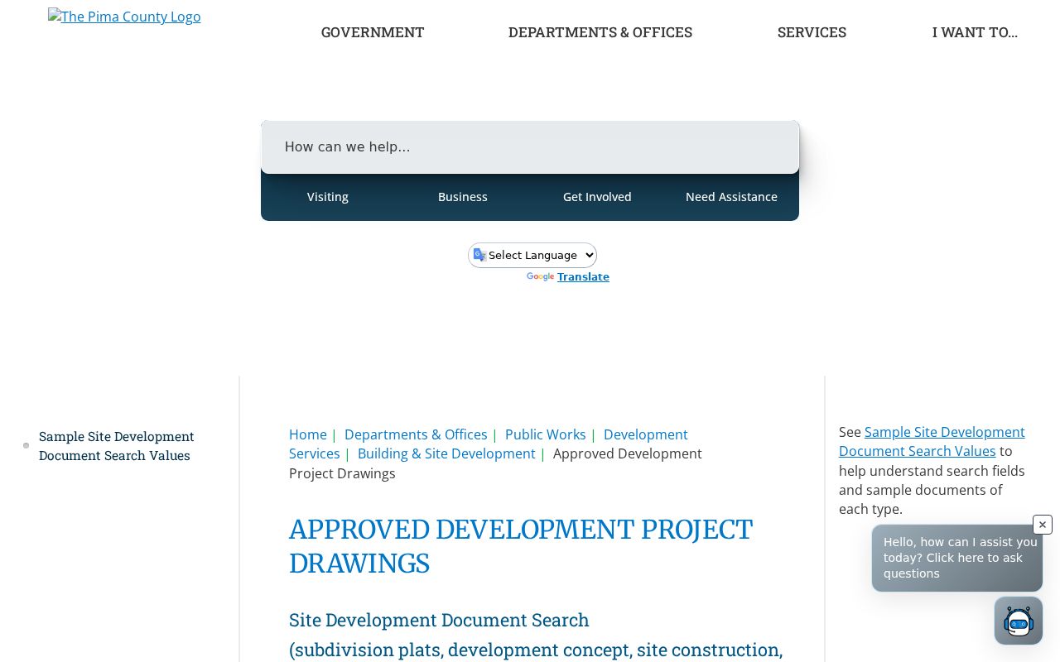This screenshot has width=1060, height=662.
Task: Open the Government menu
Action: [373, 32]
